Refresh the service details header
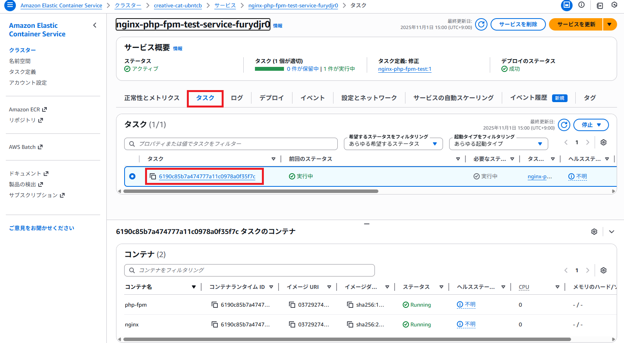624x343 pixels. [x=481, y=24]
